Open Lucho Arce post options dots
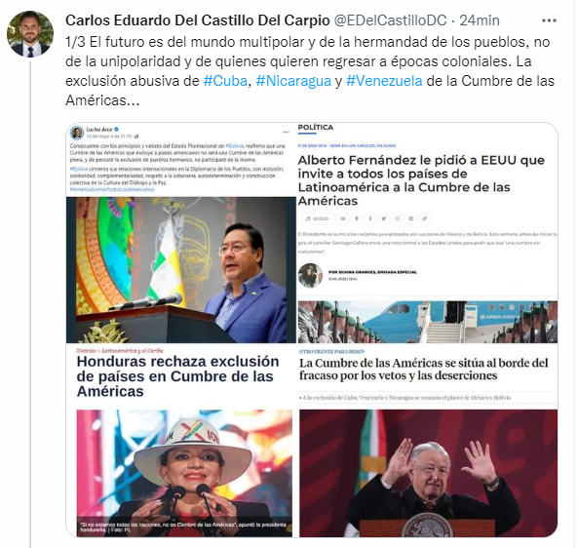Image resolution: width=578 pixels, height=548 pixels. (286, 132)
